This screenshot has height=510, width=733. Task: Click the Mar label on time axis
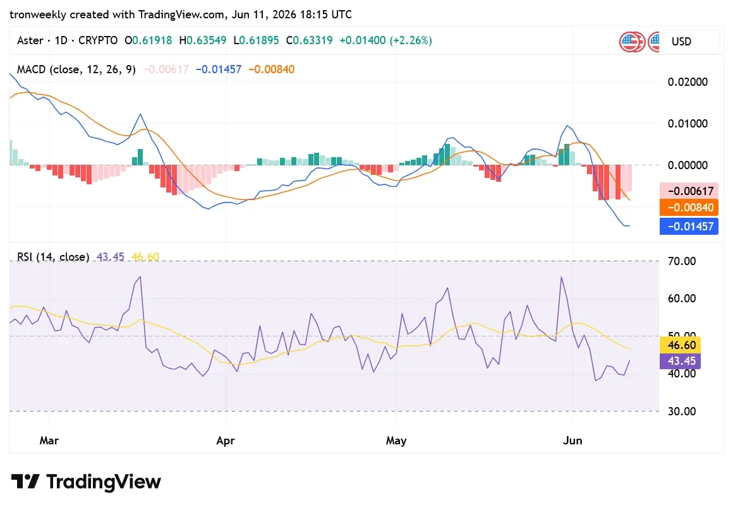pos(49,441)
